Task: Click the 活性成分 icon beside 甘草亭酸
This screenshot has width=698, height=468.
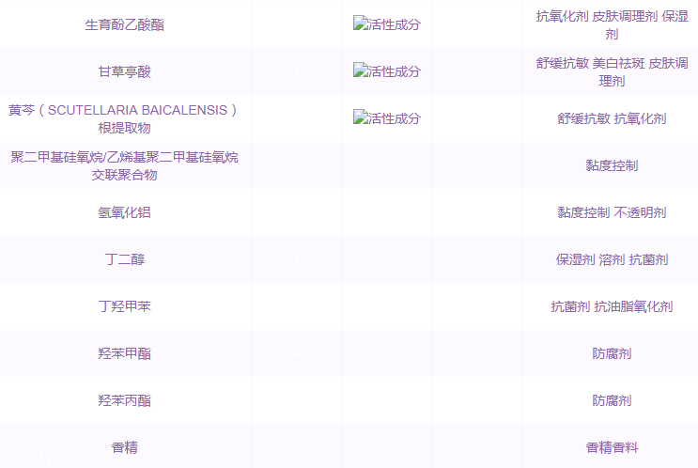Action: click(x=386, y=71)
